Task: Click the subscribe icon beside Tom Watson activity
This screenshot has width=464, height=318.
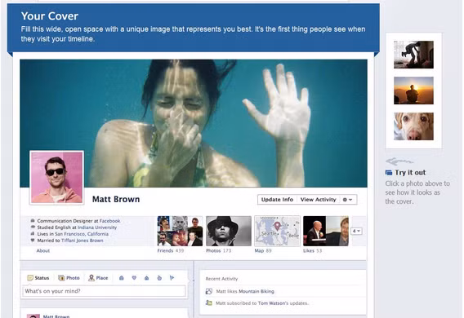Action: coord(209,303)
